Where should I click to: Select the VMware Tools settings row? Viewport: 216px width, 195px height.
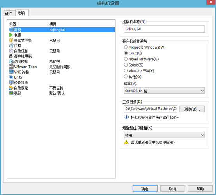(x=61, y=67)
